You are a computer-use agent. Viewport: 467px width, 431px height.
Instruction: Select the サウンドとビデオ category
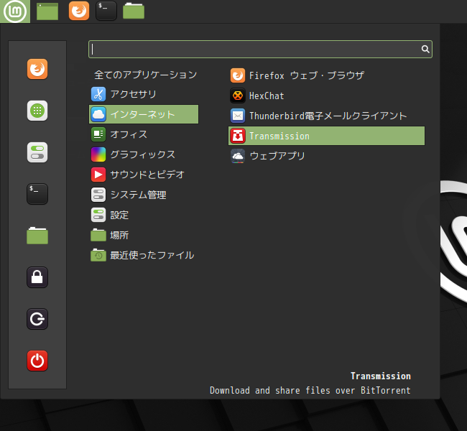click(x=144, y=175)
